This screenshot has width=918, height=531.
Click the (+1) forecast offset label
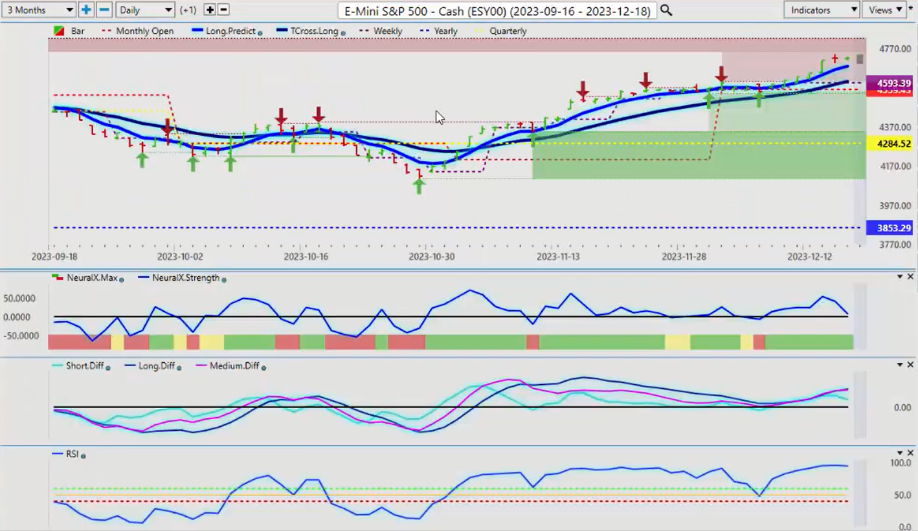coord(188,10)
